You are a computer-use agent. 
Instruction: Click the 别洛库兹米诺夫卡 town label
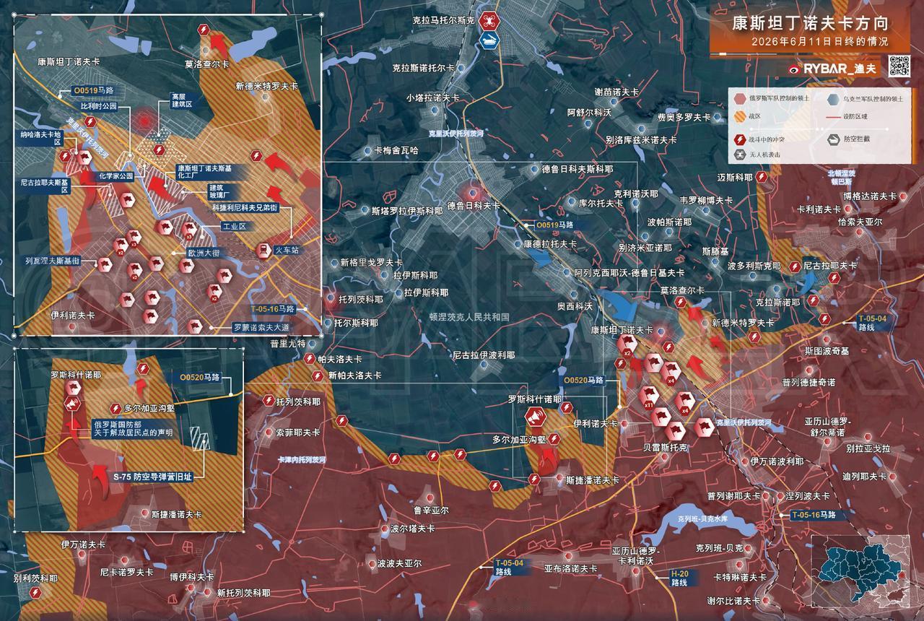[642, 139]
